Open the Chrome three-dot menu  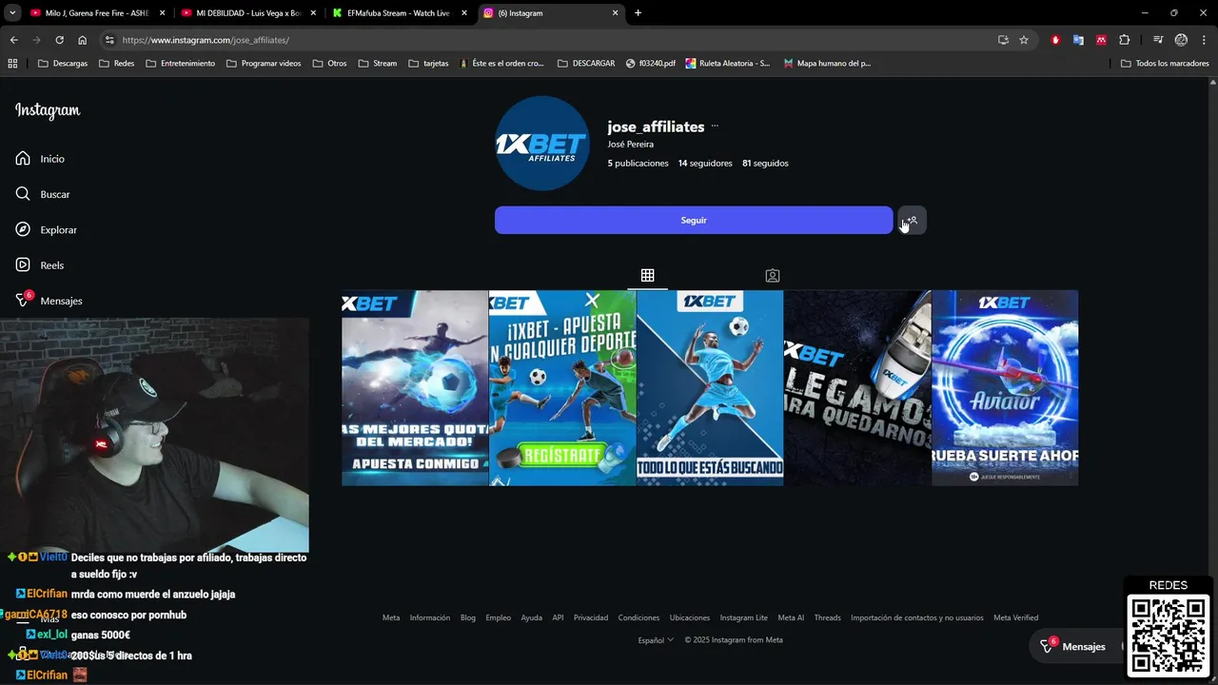(1204, 40)
